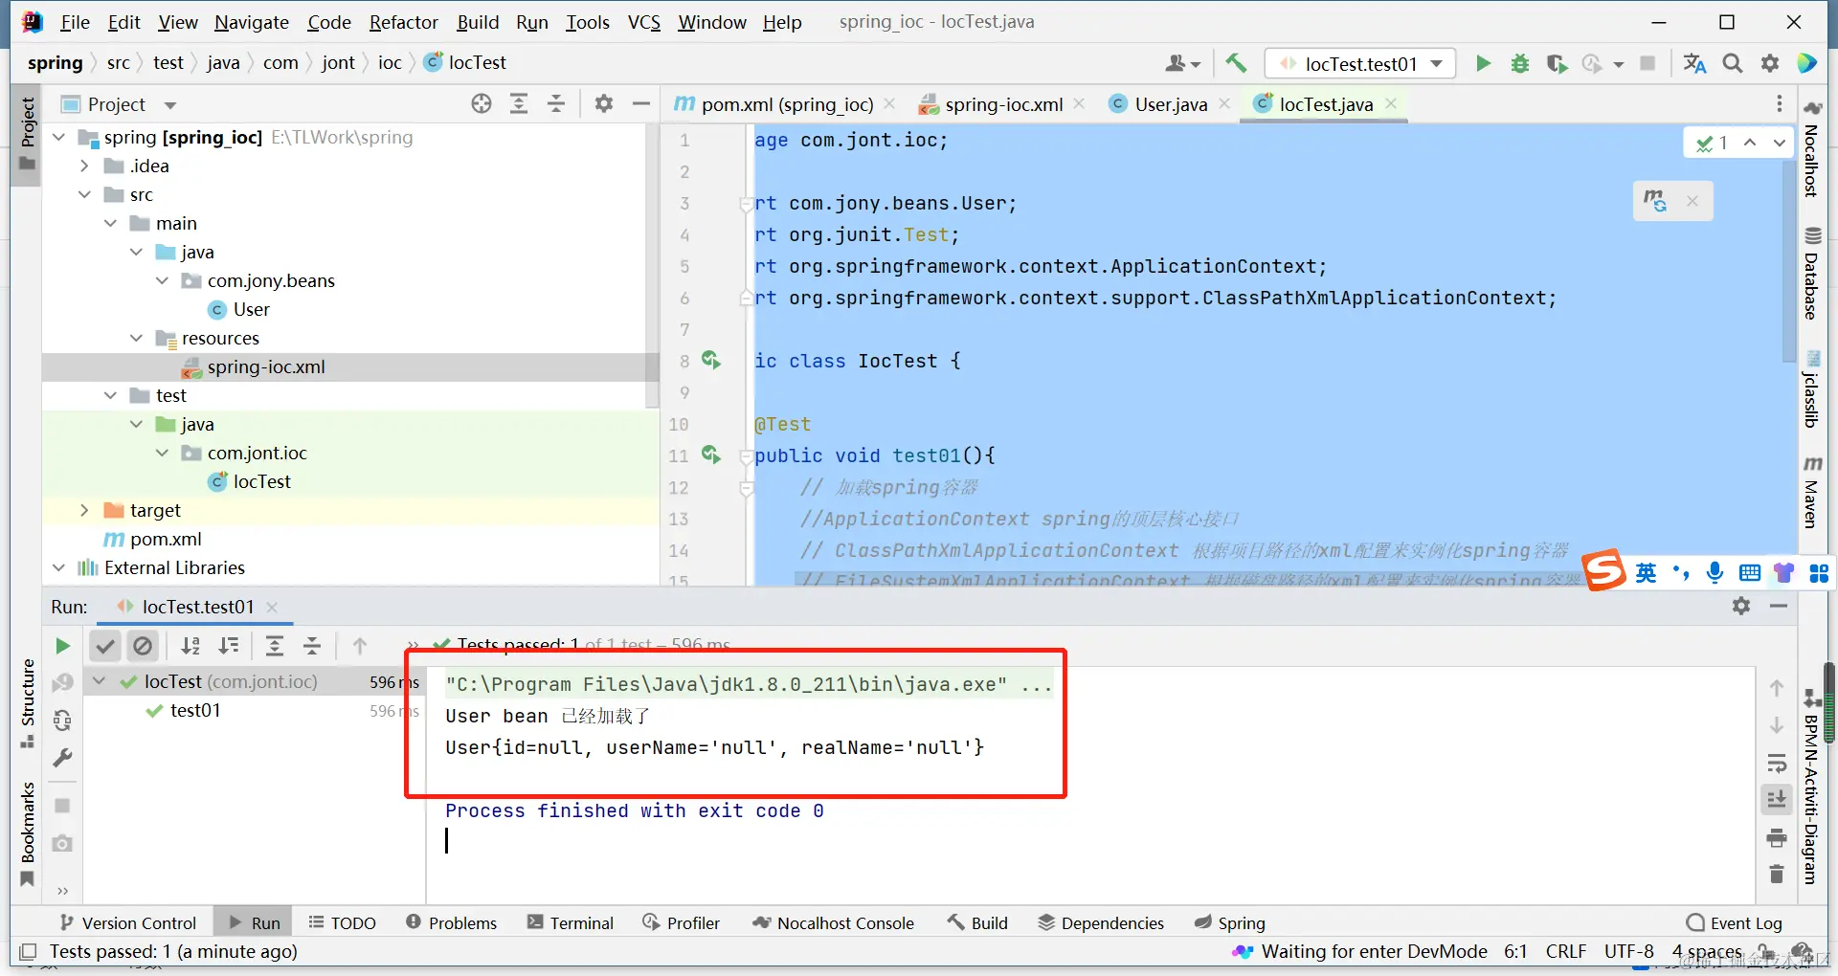1838x976 pixels.
Task: Expand the target folder
Action: tap(84, 511)
